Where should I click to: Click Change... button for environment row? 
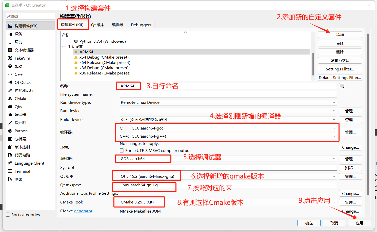(x=350, y=147)
